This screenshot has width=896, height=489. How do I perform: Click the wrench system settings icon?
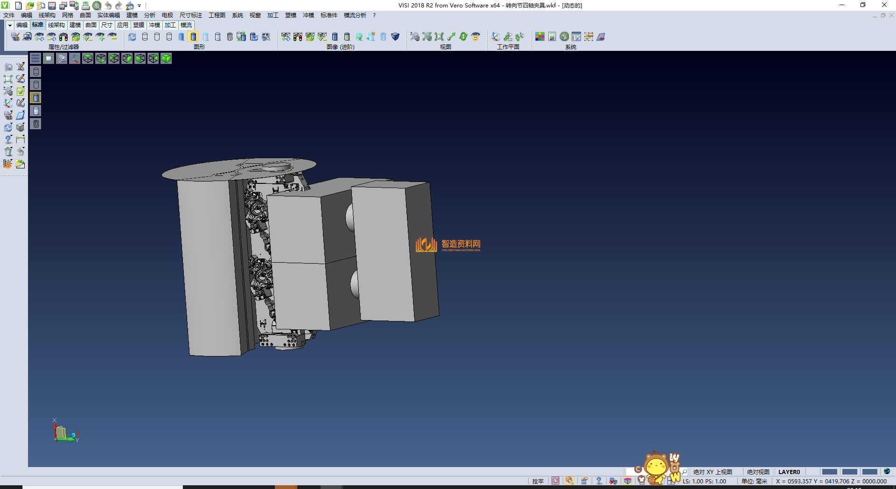click(x=564, y=37)
